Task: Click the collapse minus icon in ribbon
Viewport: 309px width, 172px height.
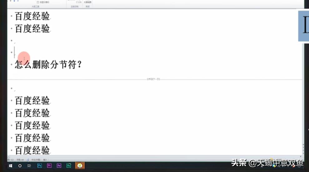Action: (18, 1)
